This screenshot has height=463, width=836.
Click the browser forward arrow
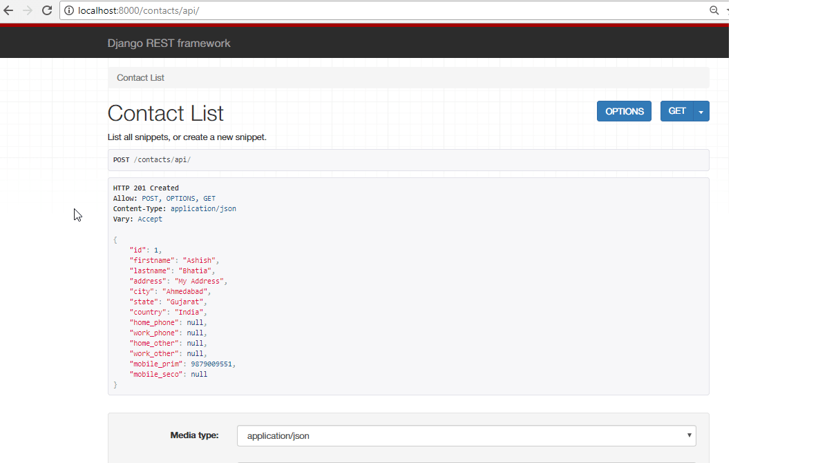(x=28, y=10)
